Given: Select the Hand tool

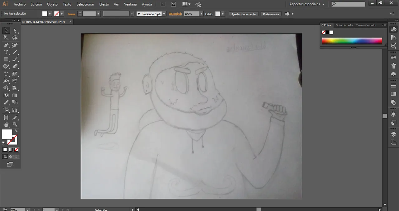Looking at the screenshot, I should [6, 124].
